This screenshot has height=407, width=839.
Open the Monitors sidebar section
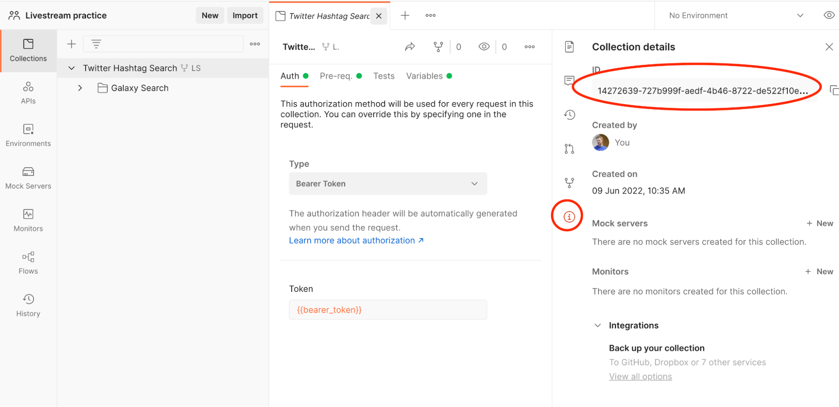pos(28,221)
